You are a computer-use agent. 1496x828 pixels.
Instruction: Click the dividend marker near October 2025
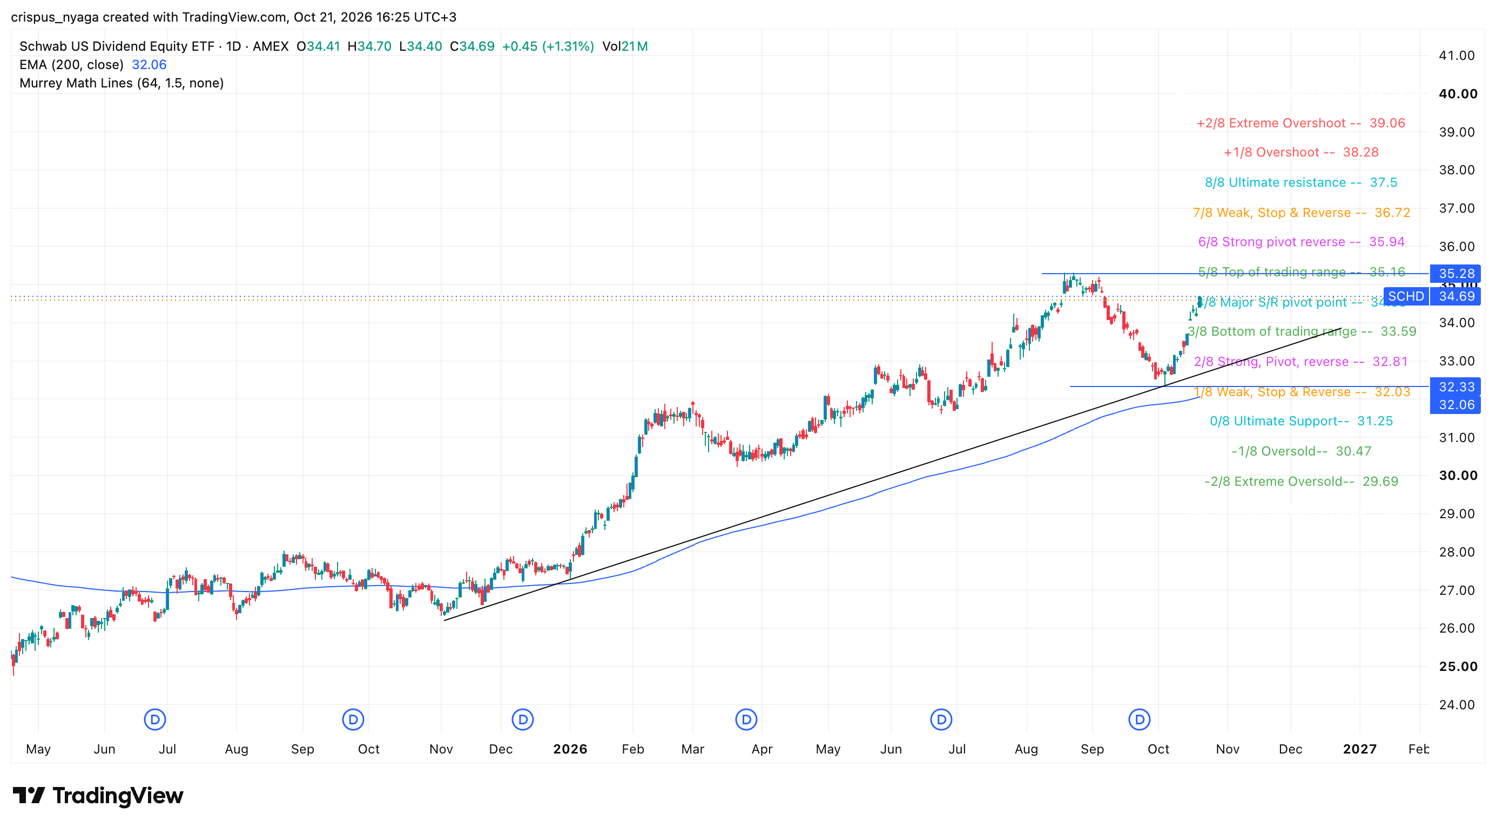click(x=353, y=720)
